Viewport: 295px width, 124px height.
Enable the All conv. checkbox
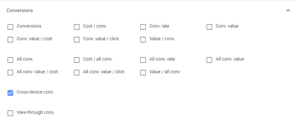click(x=10, y=60)
